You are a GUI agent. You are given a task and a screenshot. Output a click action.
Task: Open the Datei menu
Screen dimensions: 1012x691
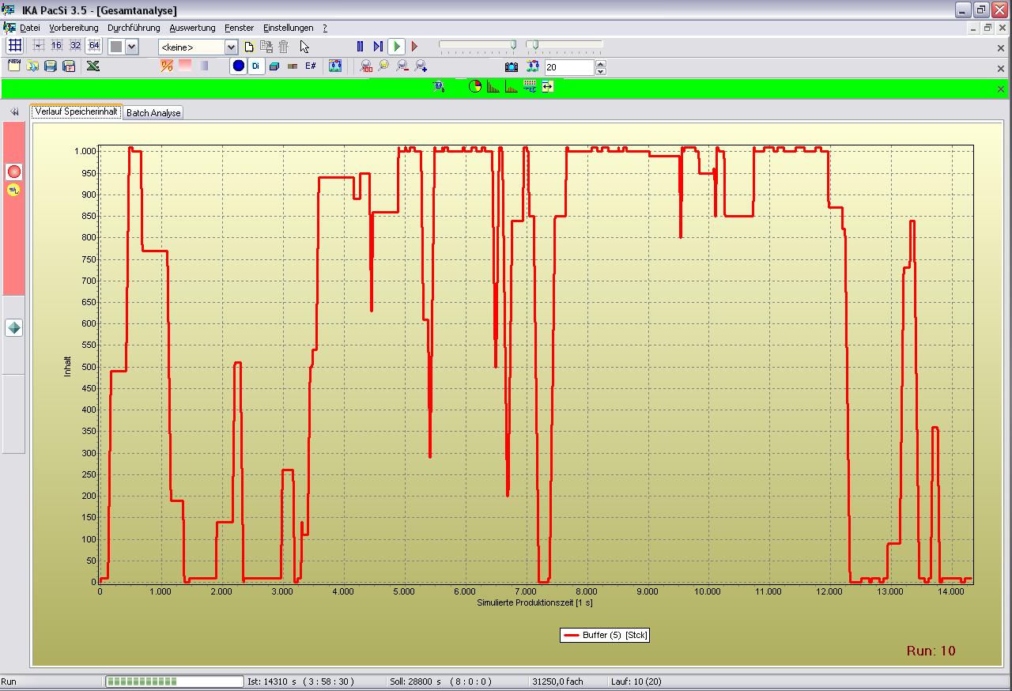pyautogui.click(x=30, y=28)
